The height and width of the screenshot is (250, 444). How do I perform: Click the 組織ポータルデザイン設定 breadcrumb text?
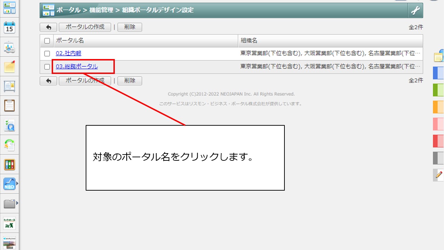[x=157, y=10]
